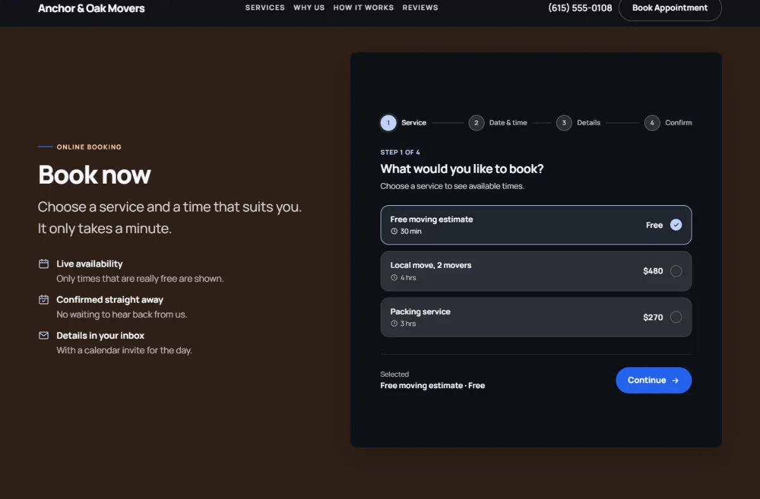Open the Services nav link
Screen dimensions: 760x499
pyautogui.click(x=265, y=8)
